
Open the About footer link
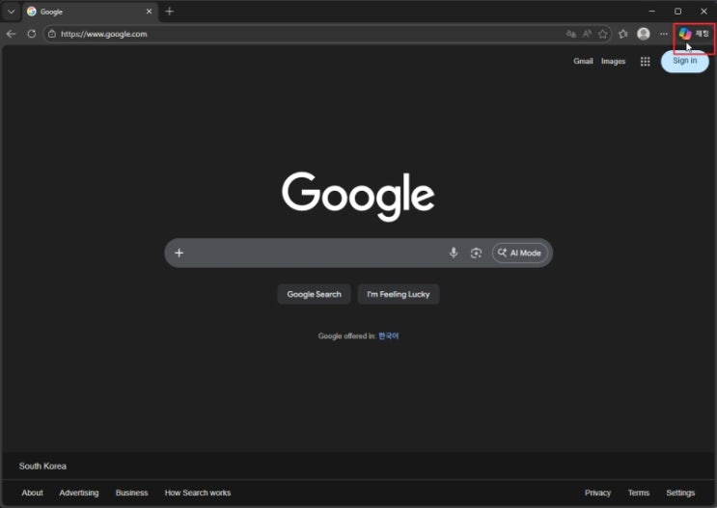point(33,493)
